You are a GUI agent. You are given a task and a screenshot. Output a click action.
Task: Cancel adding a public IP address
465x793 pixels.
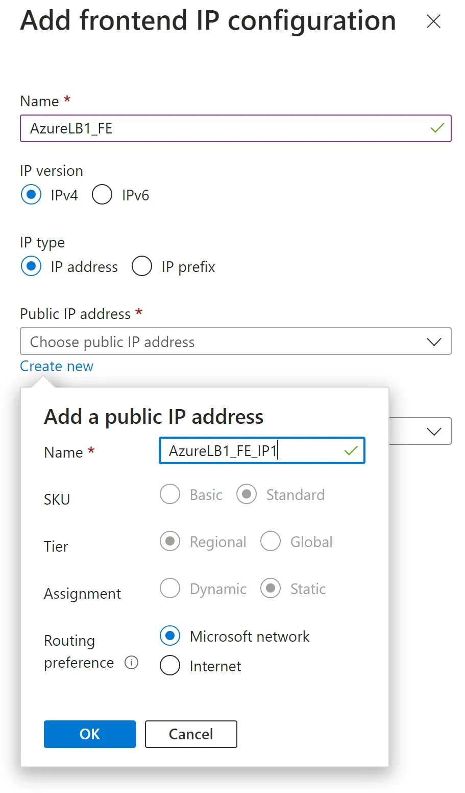(191, 734)
